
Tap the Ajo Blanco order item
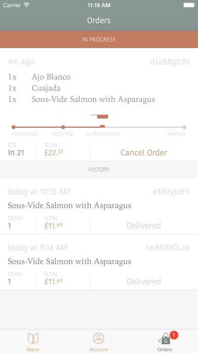pyautogui.click(x=51, y=77)
